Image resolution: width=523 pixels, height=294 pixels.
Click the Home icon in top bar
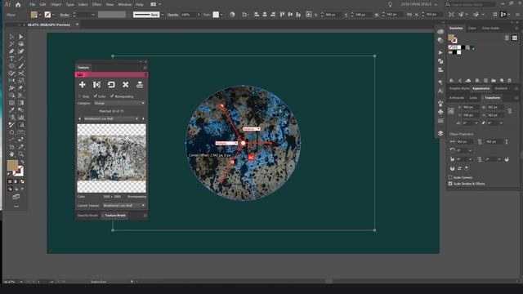point(18,5)
